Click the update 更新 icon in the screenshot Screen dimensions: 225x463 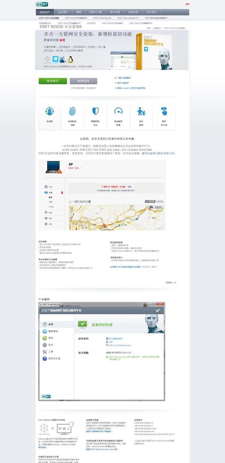pyautogui.click(x=45, y=338)
